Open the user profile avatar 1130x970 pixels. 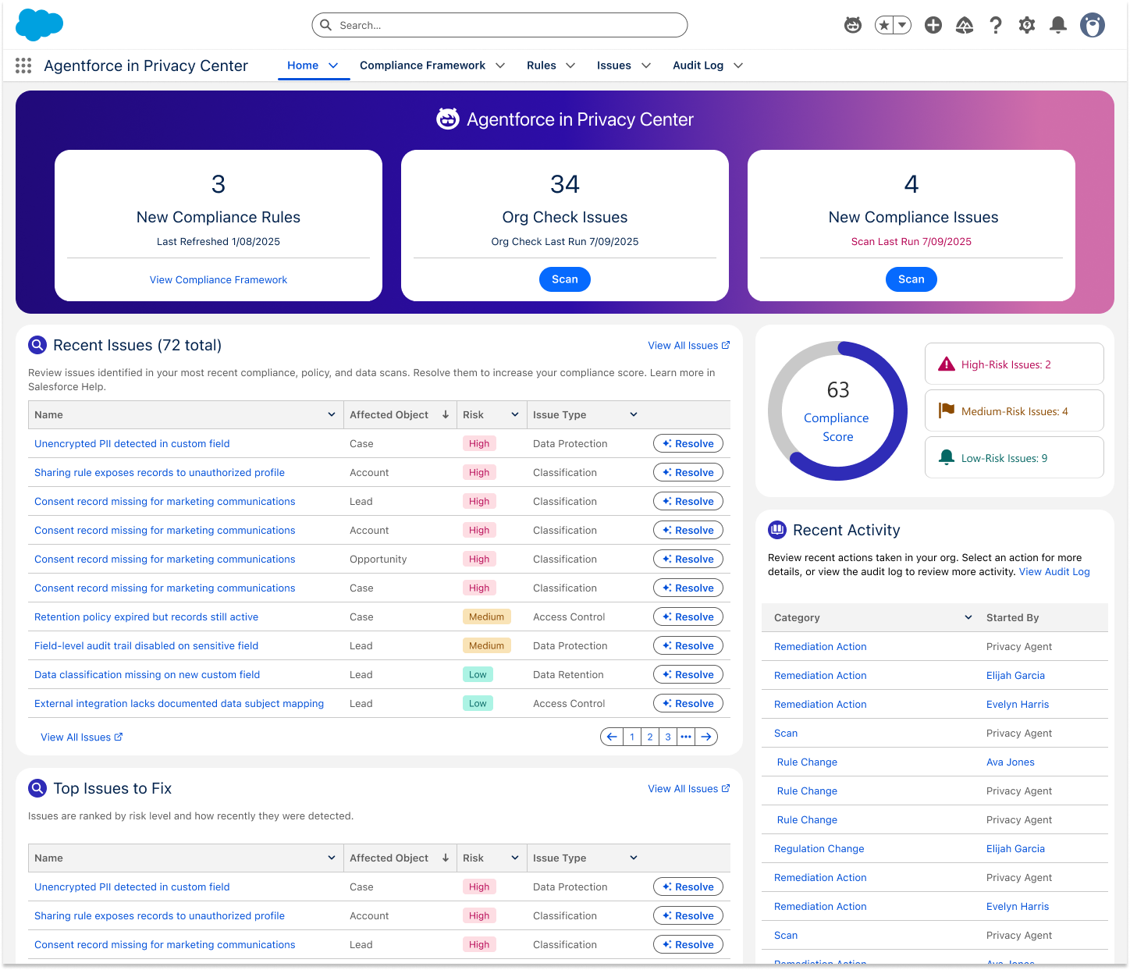click(1093, 25)
